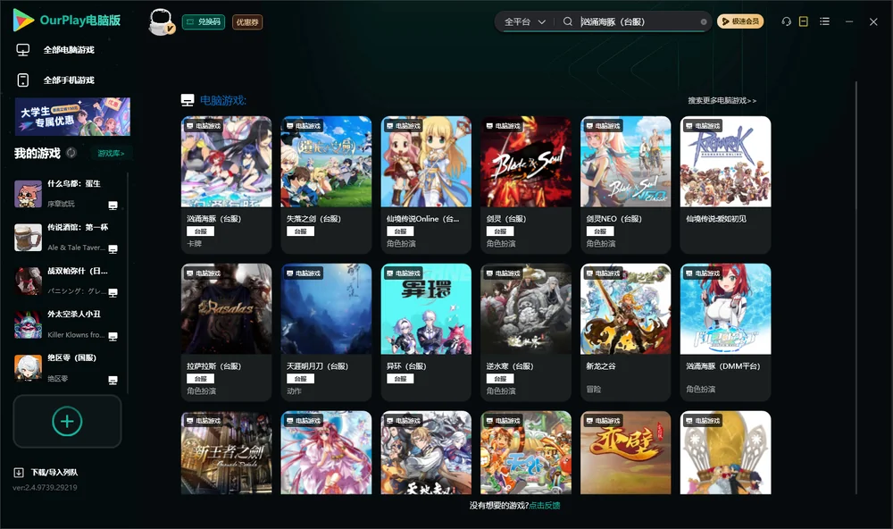Open the 仙境传说-爱如初见 Ragnarok card
The image size is (893, 529).
725,185
